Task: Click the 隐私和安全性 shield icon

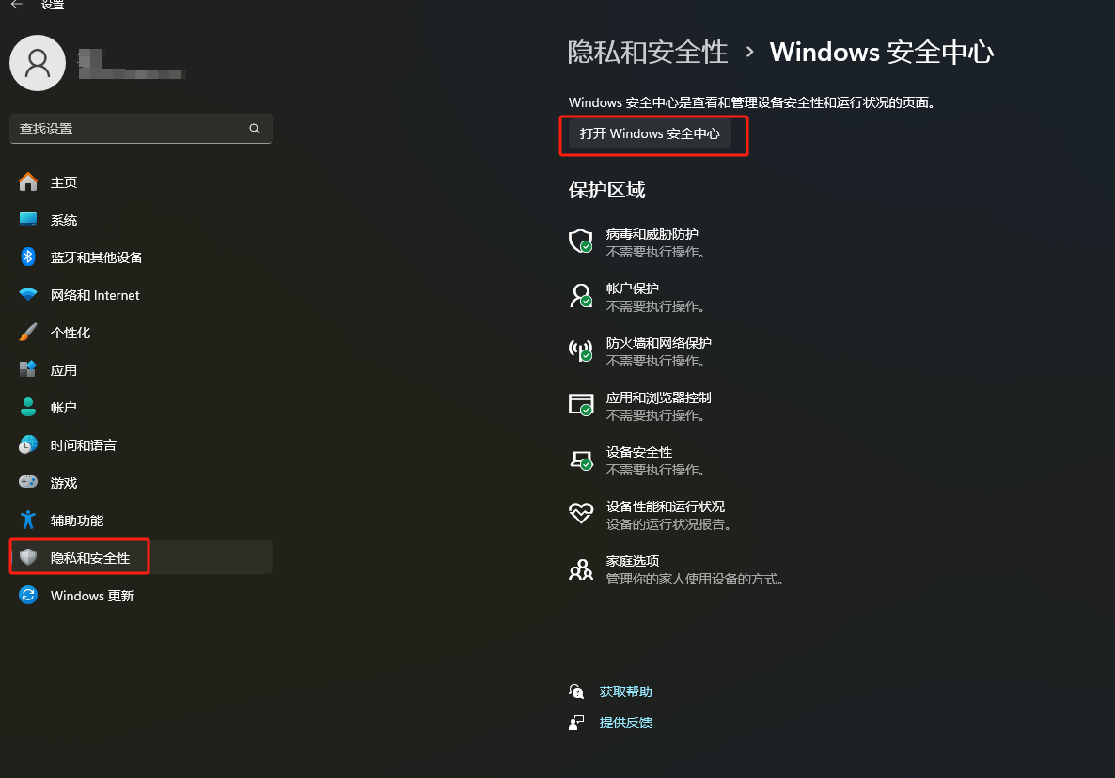Action: tap(28, 558)
